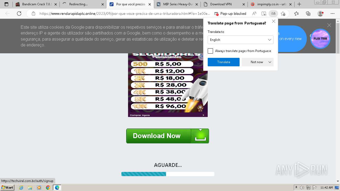
Task: Expand the Not now options arrow
Action: pos(270,62)
